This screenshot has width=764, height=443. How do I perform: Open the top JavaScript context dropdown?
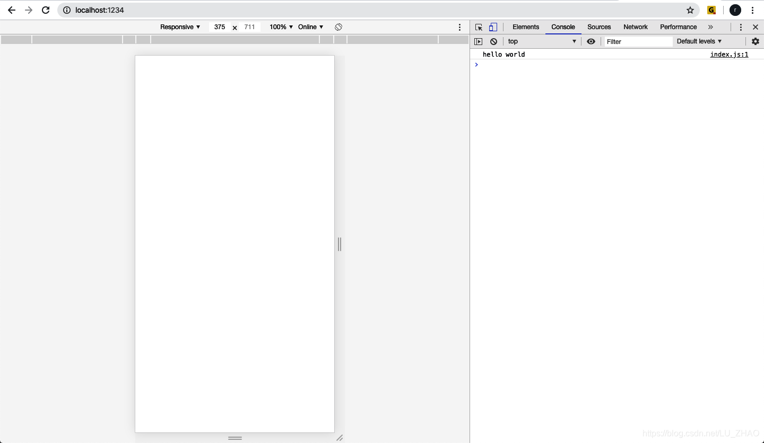(542, 41)
